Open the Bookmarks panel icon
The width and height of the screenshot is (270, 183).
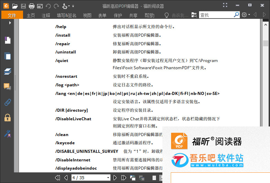click(x=8, y=40)
